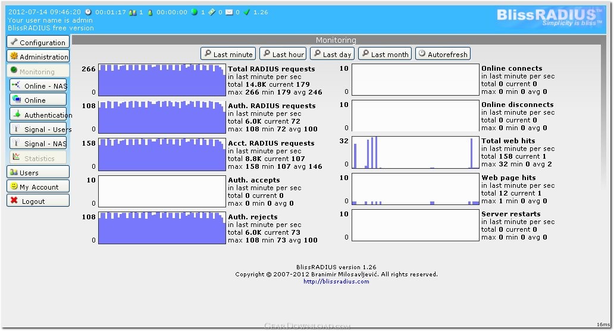Click the clock uptime icon in header
614x331 pixels.
click(x=89, y=12)
